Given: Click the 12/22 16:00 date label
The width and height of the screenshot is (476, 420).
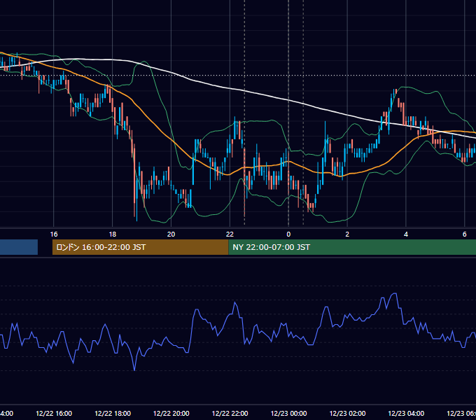Looking at the screenshot, I should coord(54,413).
